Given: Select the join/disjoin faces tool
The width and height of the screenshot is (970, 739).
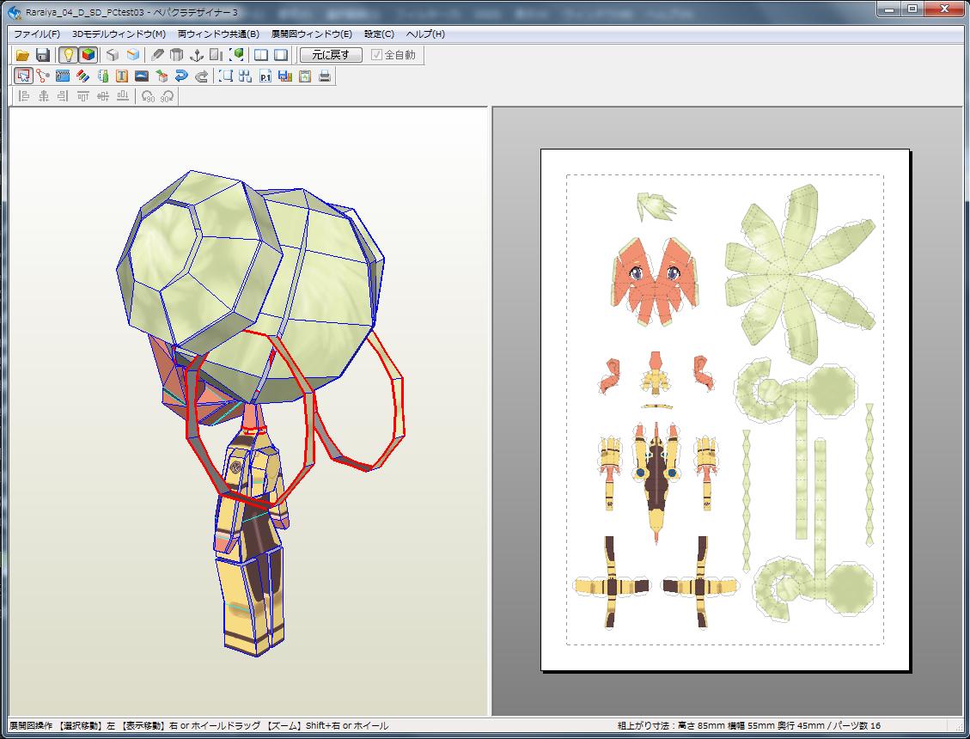Looking at the screenshot, I should tap(42, 76).
